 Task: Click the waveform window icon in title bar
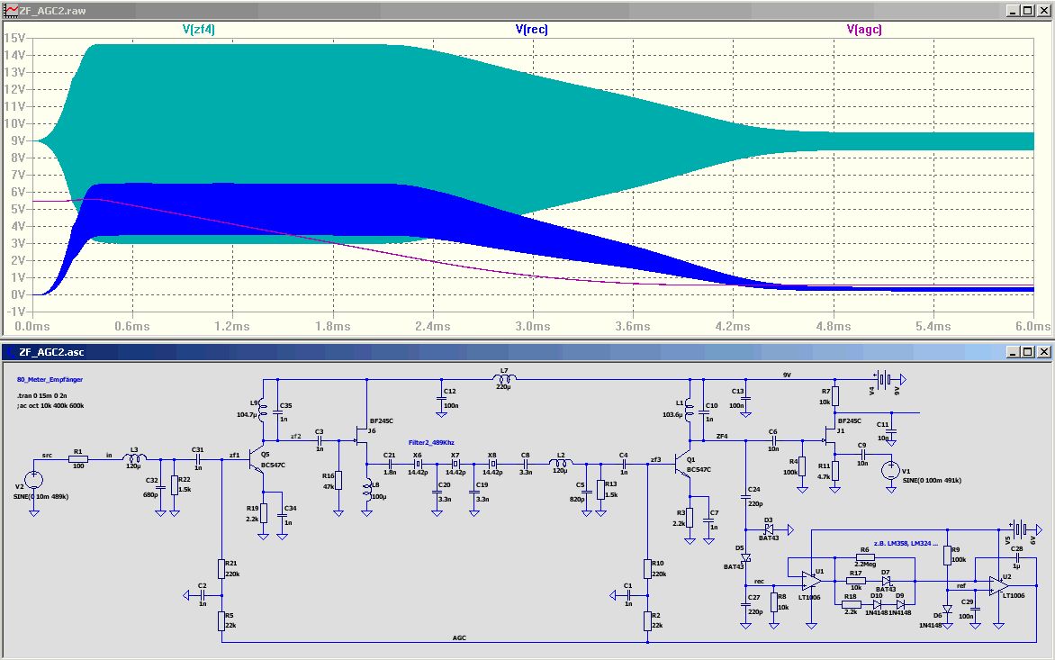(x=10, y=10)
